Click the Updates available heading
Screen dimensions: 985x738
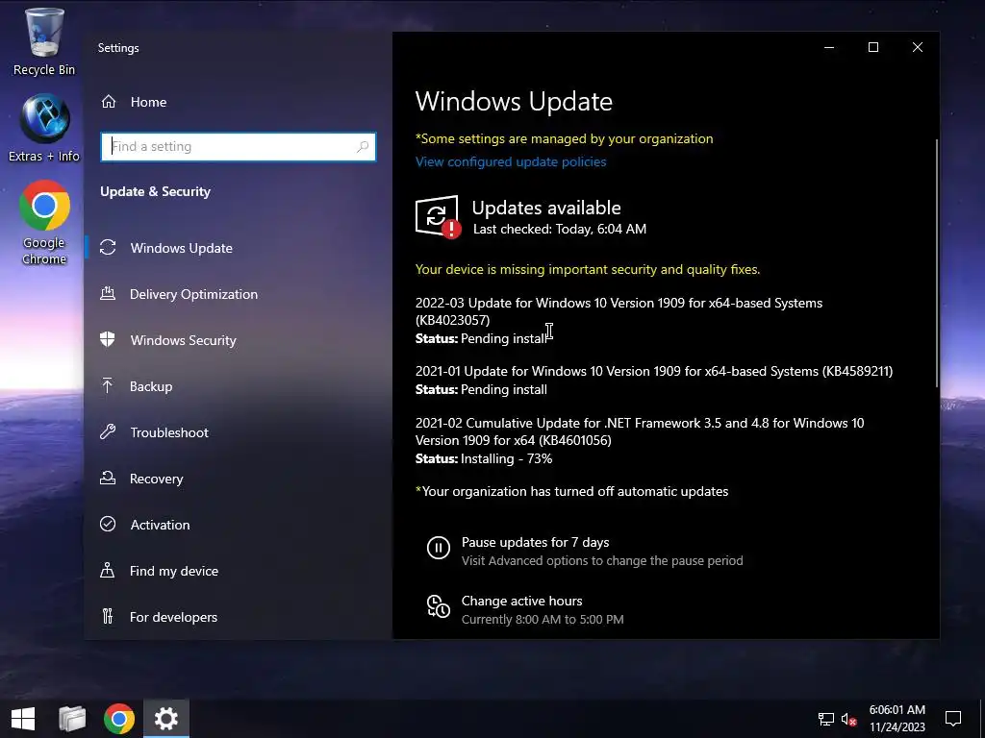546,208
